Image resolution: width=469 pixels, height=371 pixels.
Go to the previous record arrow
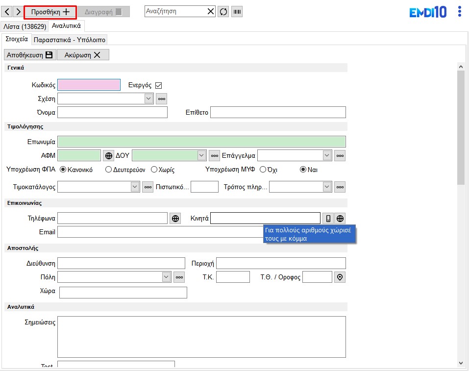pyautogui.click(x=7, y=11)
